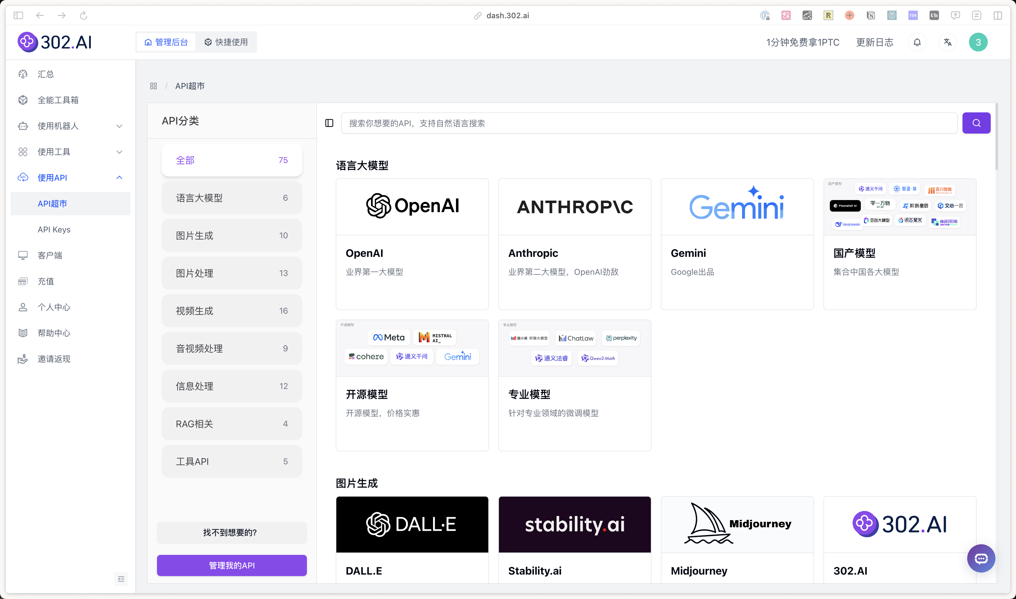Click the Notion extension icon
Screen dimensions: 1016x599
point(870,15)
